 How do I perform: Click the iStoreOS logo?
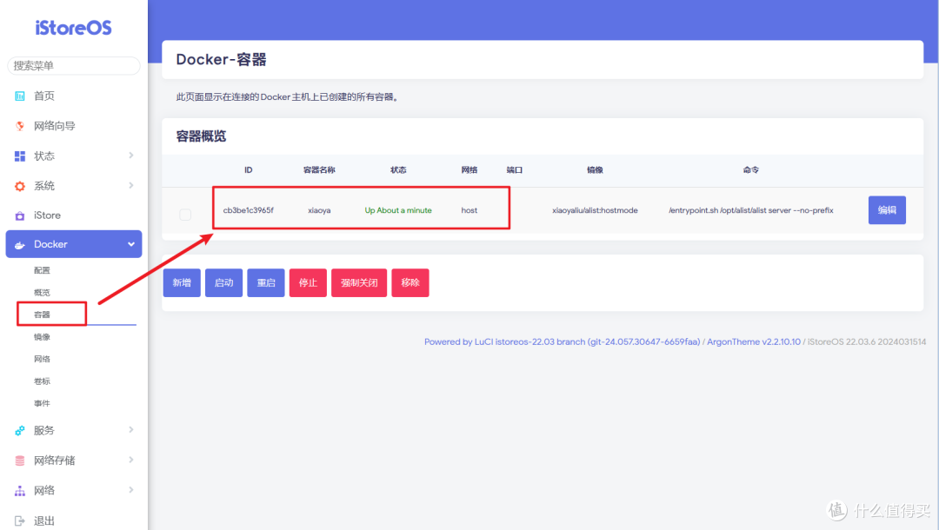click(73, 28)
